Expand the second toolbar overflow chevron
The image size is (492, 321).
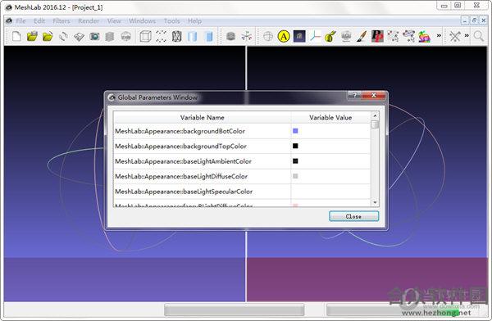(467, 36)
